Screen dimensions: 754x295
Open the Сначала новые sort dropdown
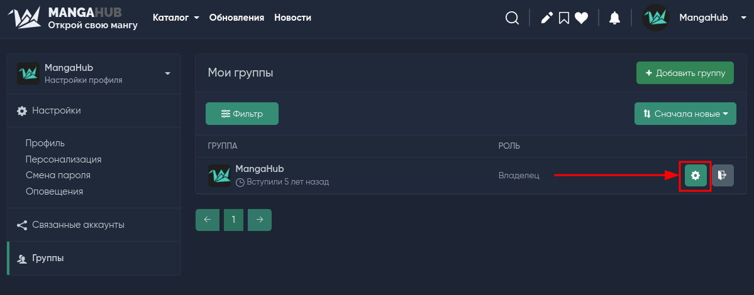click(685, 114)
